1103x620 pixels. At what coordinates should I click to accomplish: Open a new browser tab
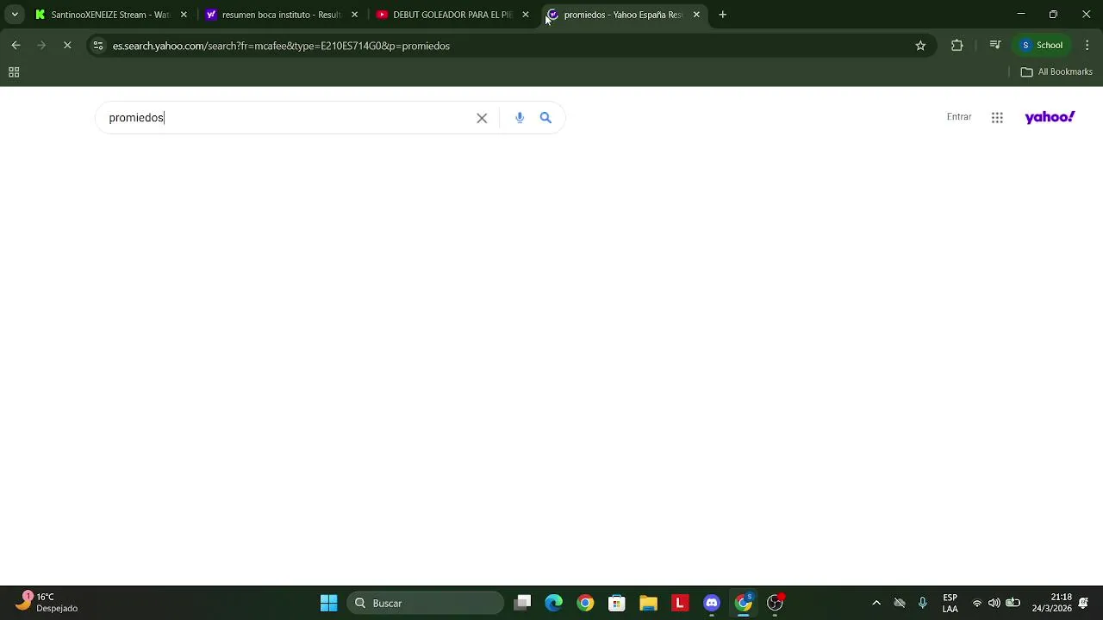(x=723, y=15)
